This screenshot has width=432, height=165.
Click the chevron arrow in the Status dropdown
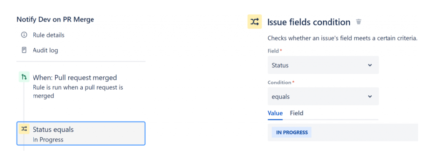pyautogui.click(x=370, y=65)
